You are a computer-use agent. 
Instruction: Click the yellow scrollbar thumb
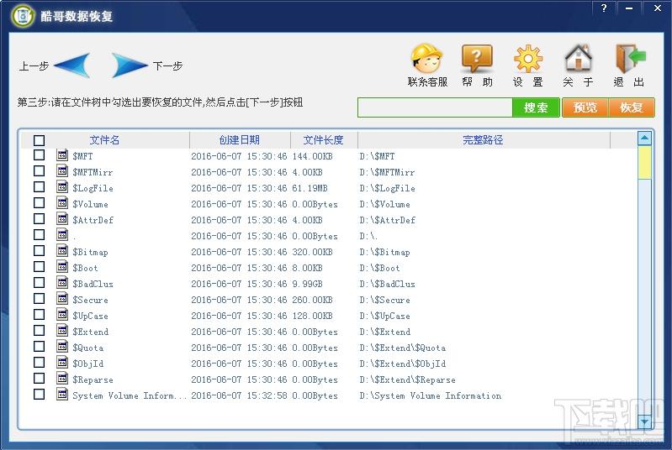pyautogui.click(x=644, y=163)
